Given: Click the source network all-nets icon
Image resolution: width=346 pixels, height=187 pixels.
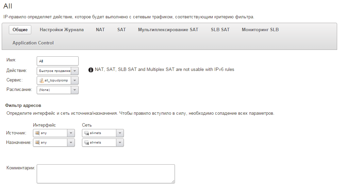Looking at the screenshot, I should point(86,133).
